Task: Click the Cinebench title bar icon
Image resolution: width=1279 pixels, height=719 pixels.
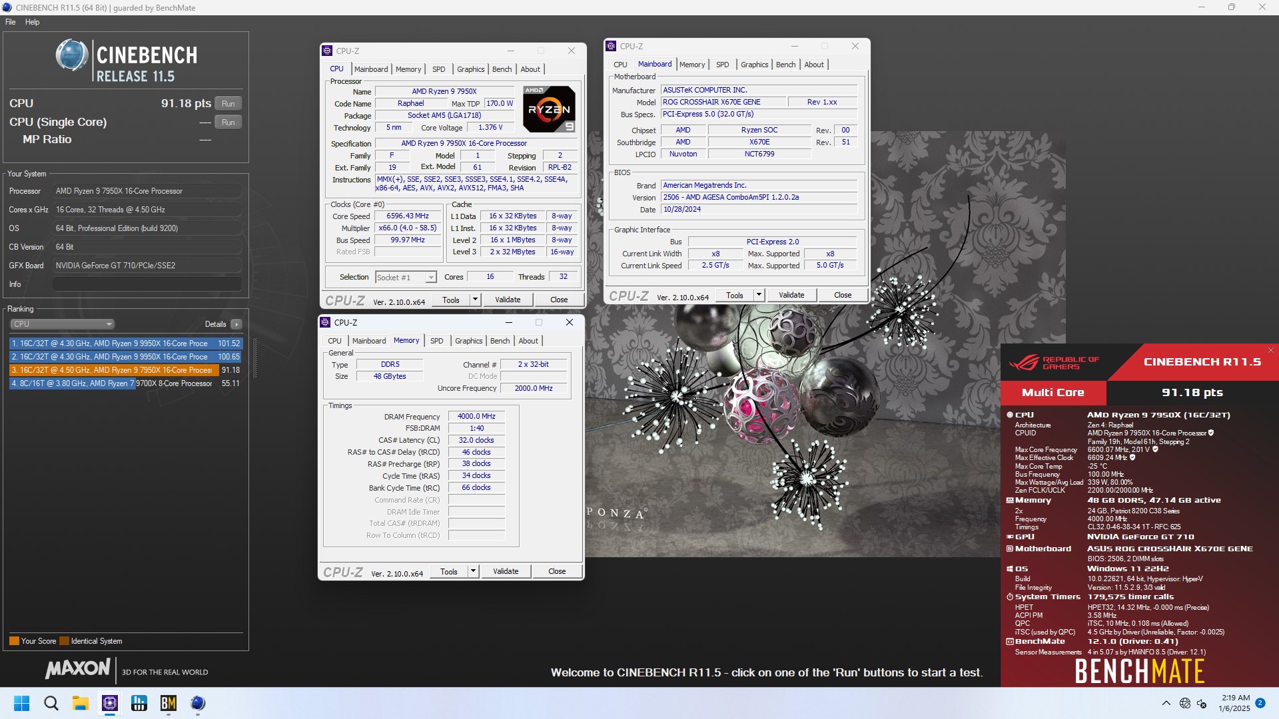Action: click(7, 7)
